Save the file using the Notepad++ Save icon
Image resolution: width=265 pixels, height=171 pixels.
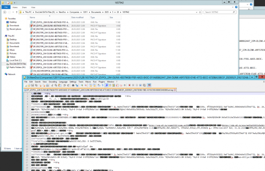click(x=32, y=85)
